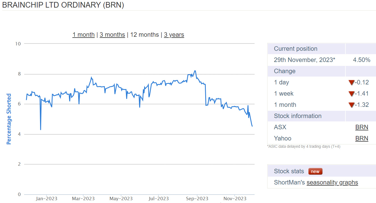376x203 pixels.
Task: Click the Stock information section header
Action: pyautogui.click(x=297, y=116)
